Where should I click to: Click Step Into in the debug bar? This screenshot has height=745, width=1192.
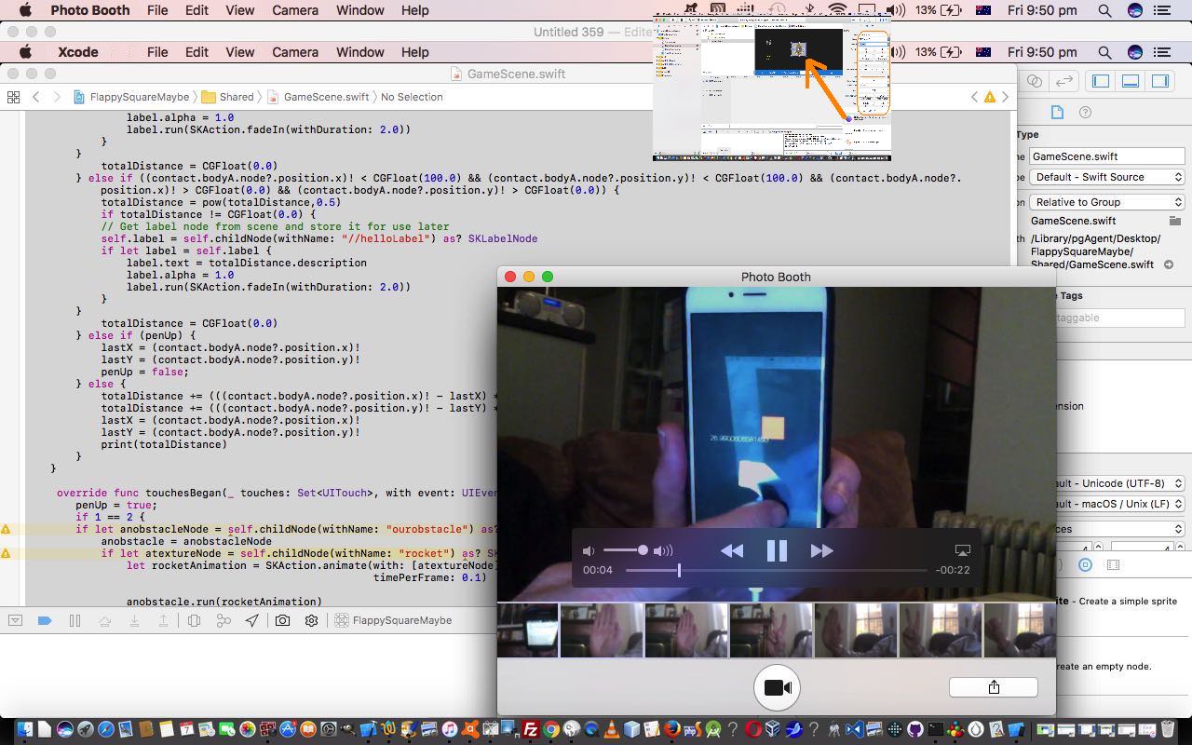click(x=134, y=620)
